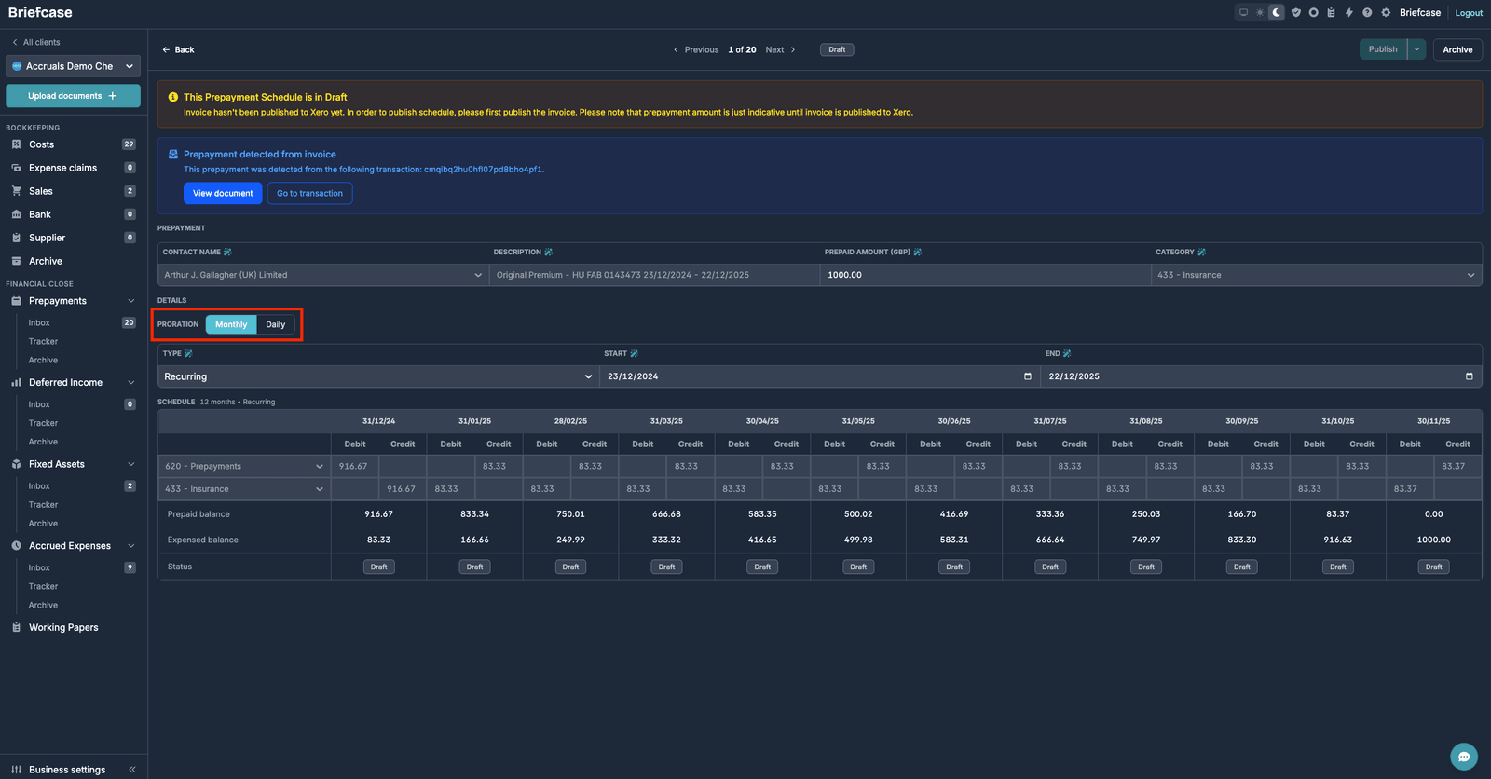
Task: Click 916.67 debit cell for 31/12/24
Action: tap(355, 466)
